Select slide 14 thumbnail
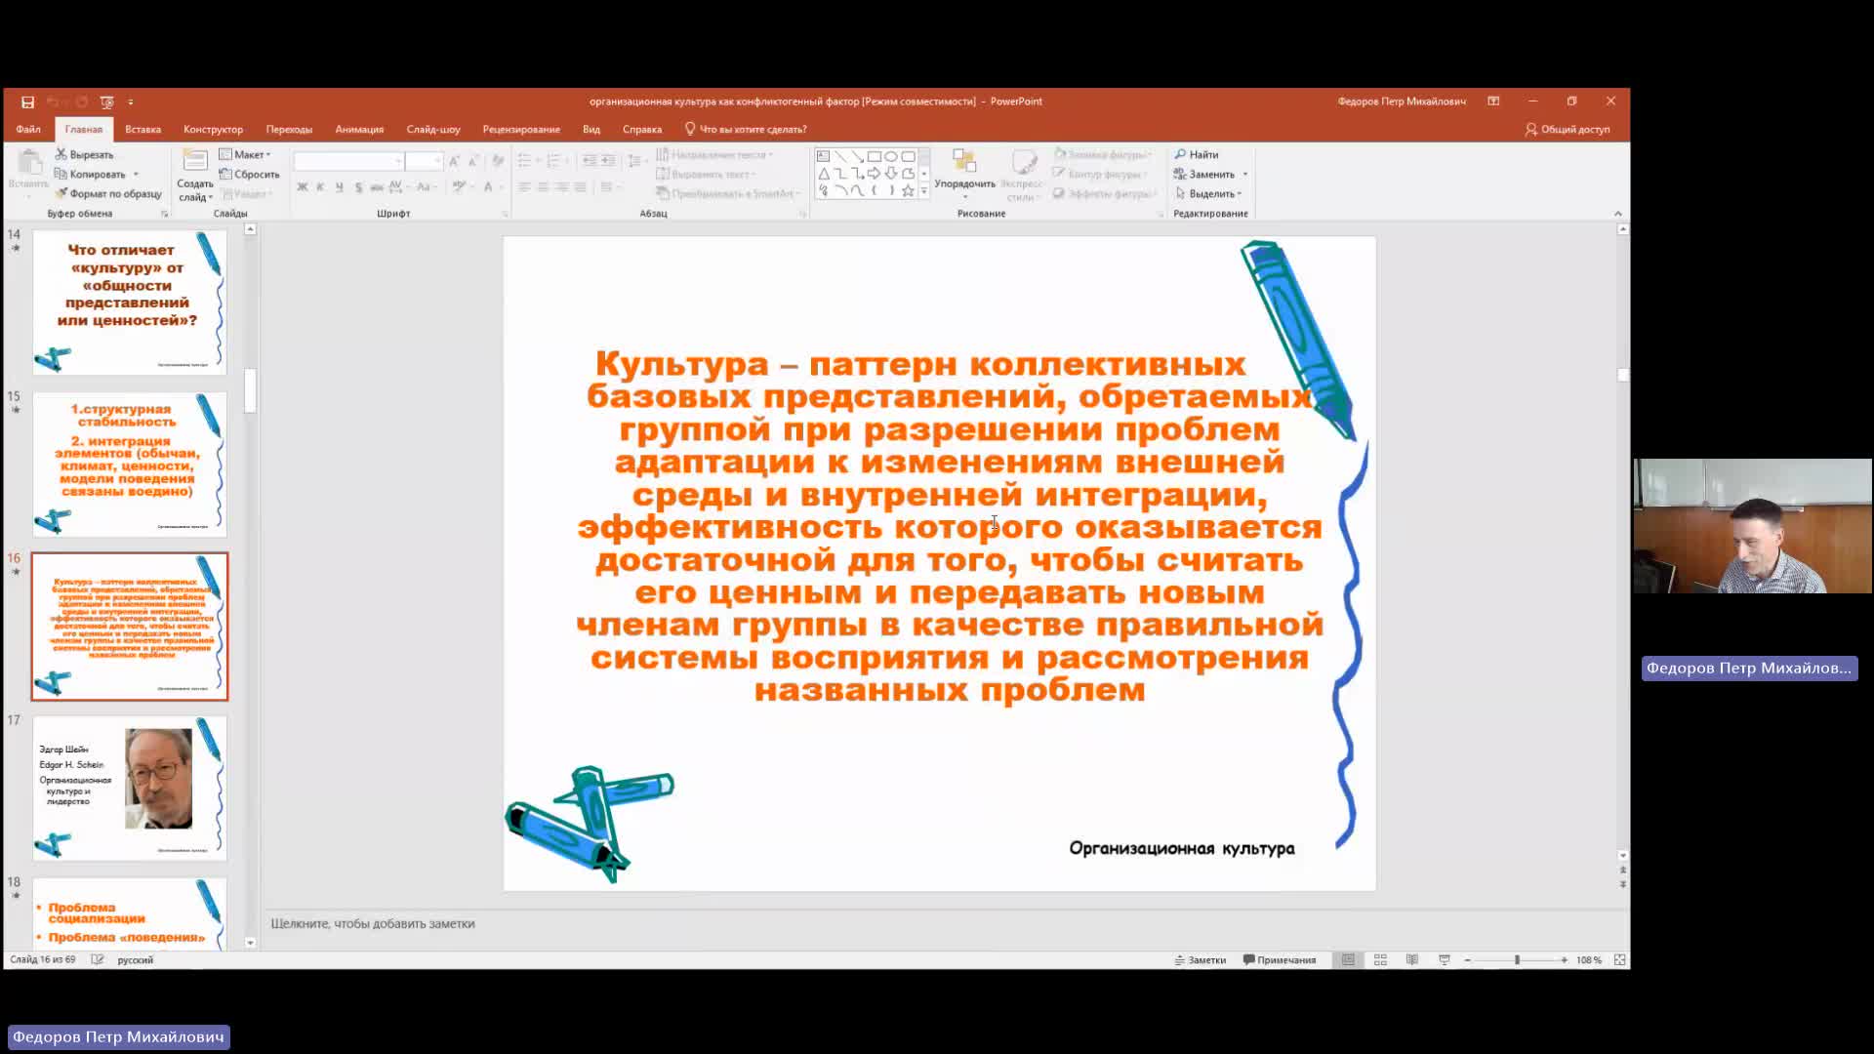 130,302
